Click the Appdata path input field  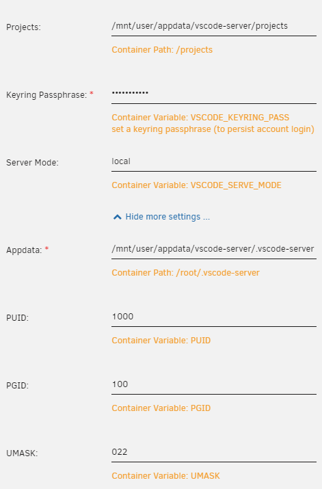pos(214,249)
